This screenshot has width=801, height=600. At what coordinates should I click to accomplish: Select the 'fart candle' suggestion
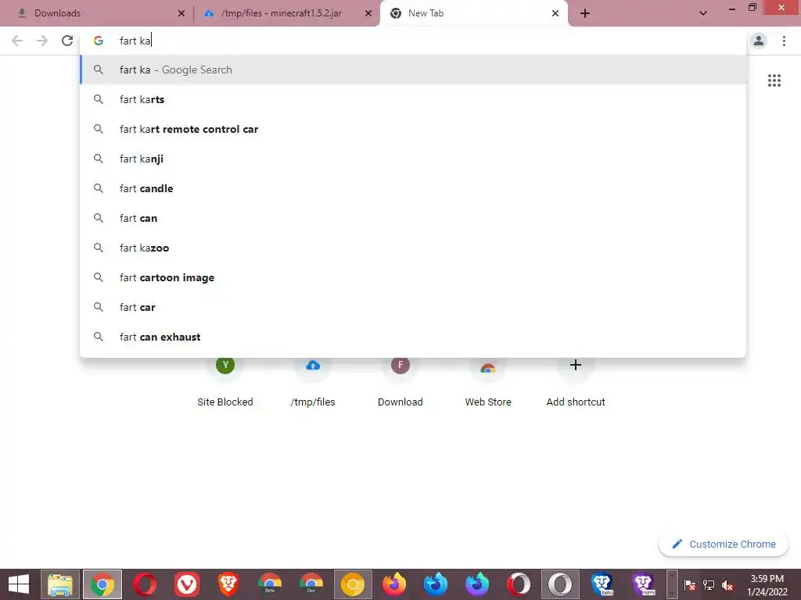point(413,188)
